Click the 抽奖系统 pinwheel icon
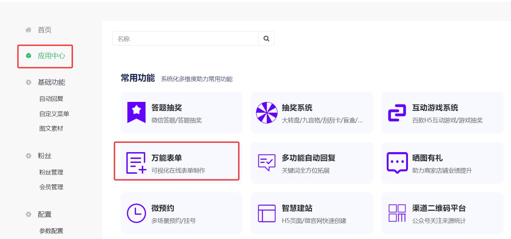Screen dimensions: 511x239 266,112
